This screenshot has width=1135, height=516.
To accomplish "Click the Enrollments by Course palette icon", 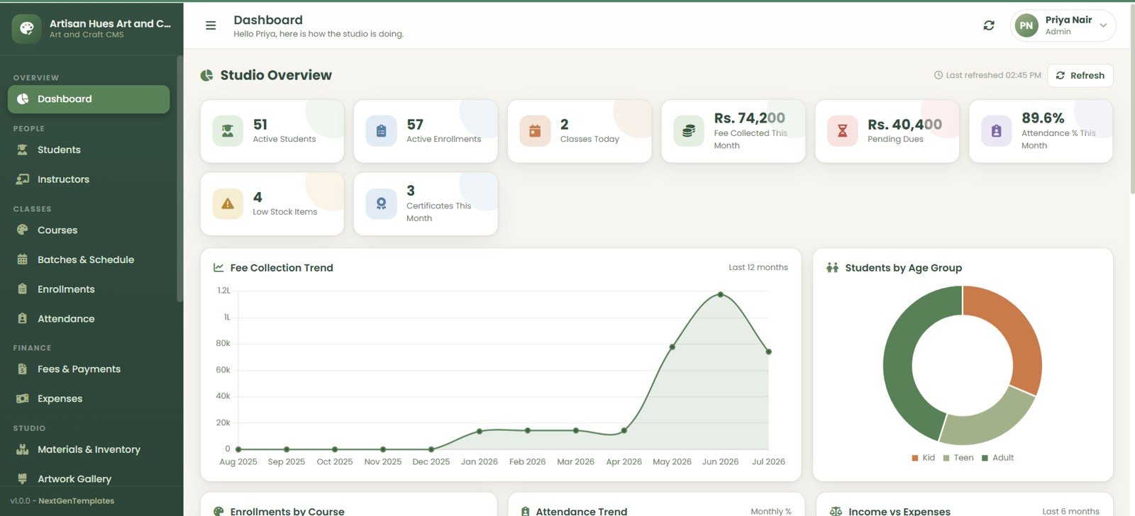I will [218, 511].
